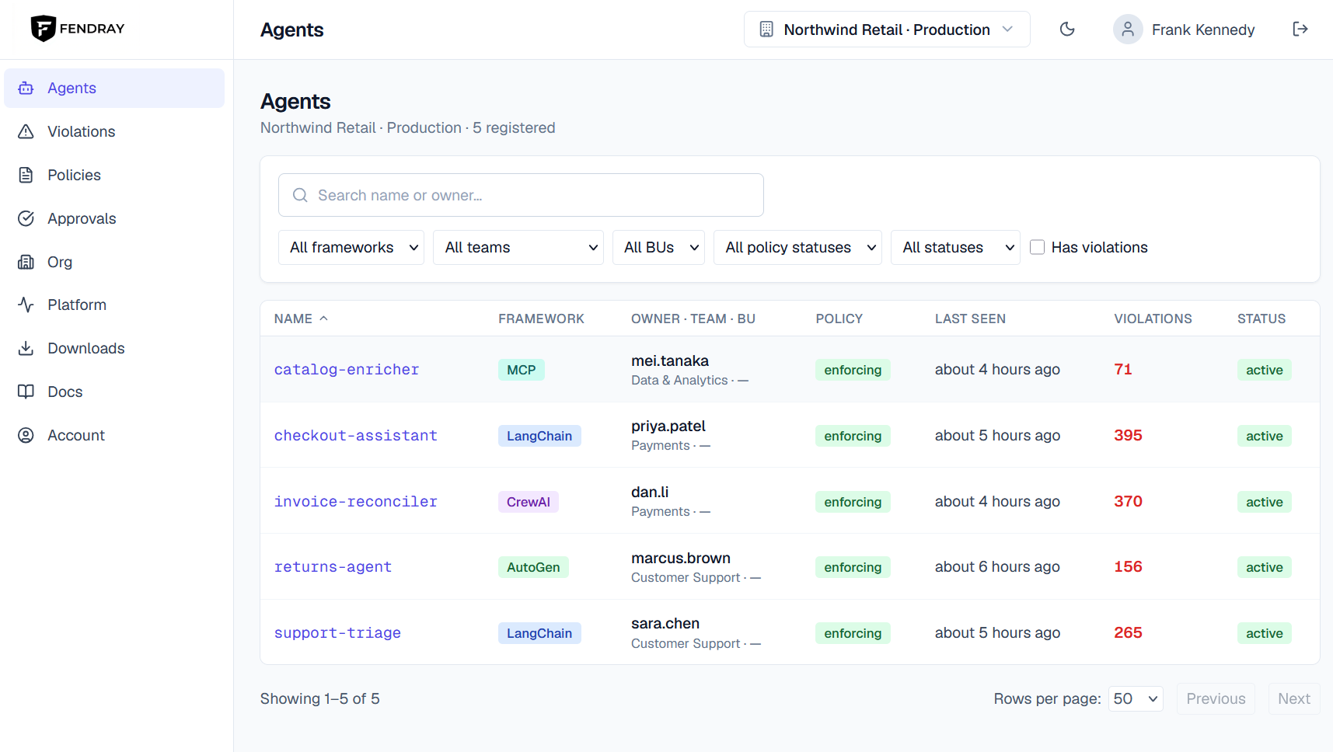
Task: Click the Platform activity pulse icon
Action: (26, 305)
